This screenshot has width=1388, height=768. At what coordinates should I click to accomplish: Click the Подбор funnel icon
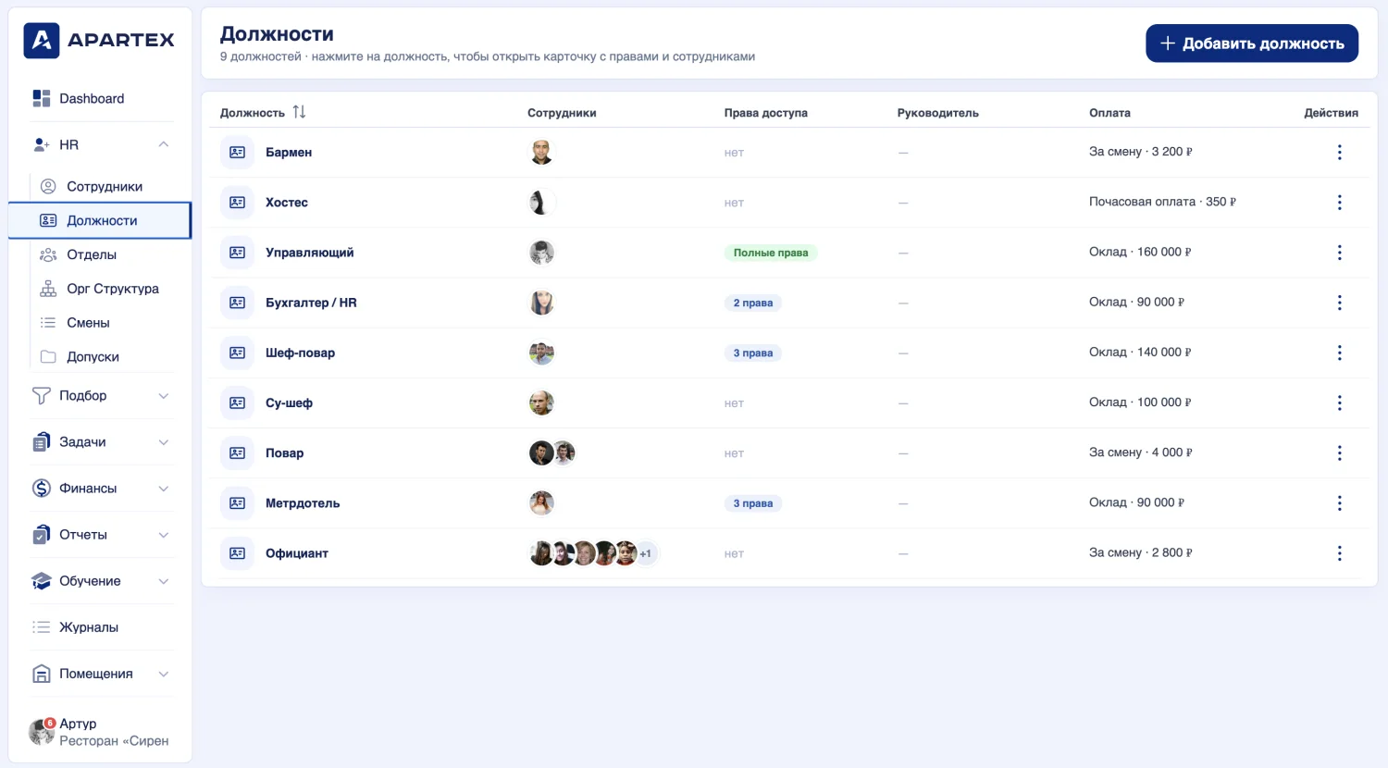click(x=42, y=395)
